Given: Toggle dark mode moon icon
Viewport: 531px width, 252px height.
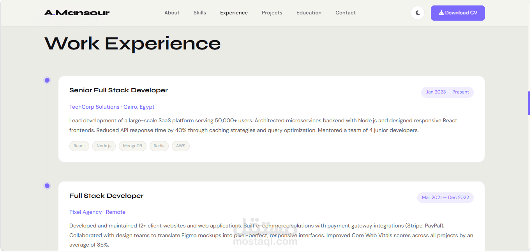Looking at the screenshot, I should coord(418,13).
